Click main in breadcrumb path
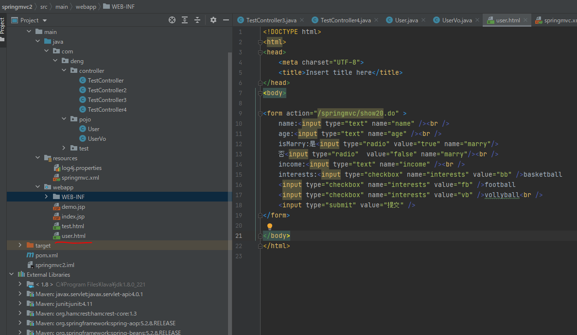This screenshot has width=577, height=335. (x=61, y=7)
